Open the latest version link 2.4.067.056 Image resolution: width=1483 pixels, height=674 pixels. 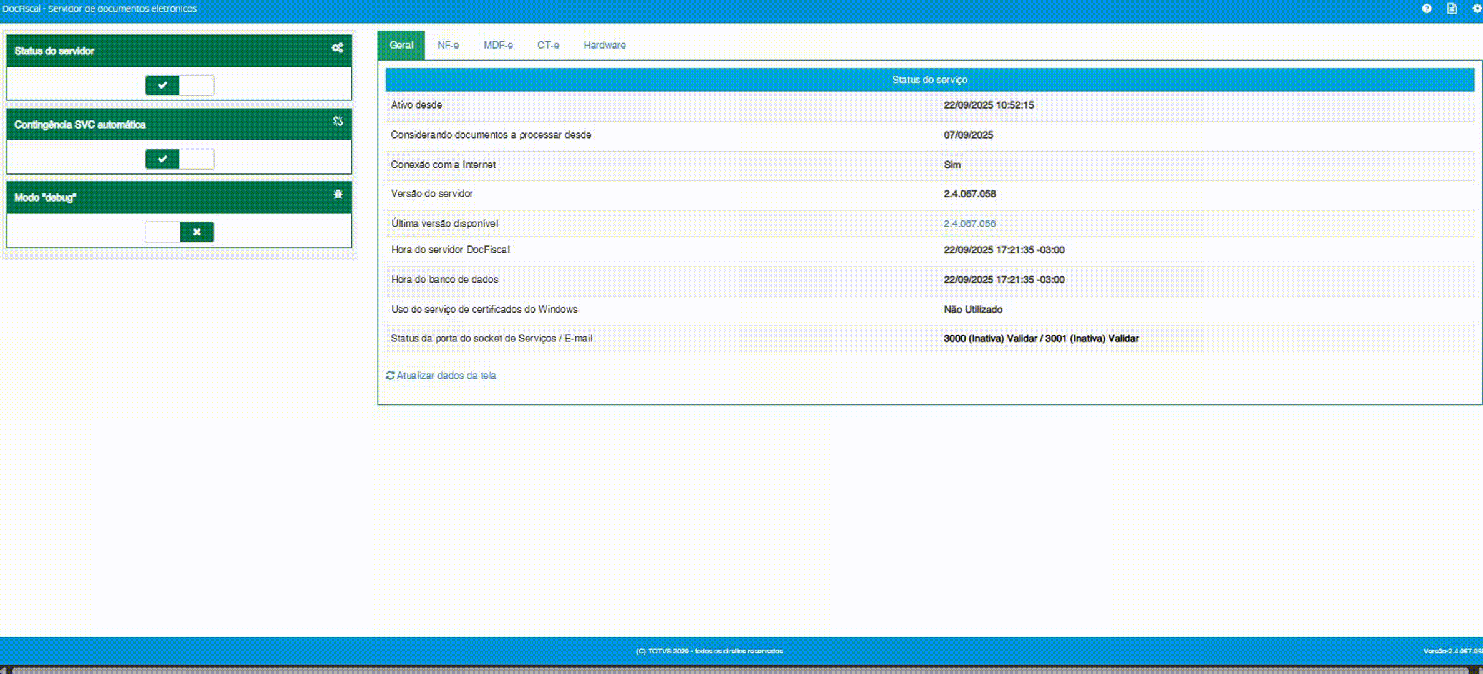pyautogui.click(x=969, y=223)
